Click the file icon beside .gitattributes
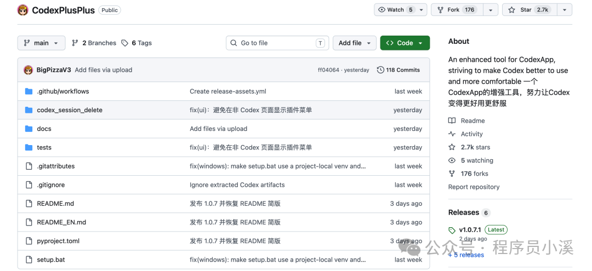Image resolution: width=592 pixels, height=271 pixels. [29, 166]
